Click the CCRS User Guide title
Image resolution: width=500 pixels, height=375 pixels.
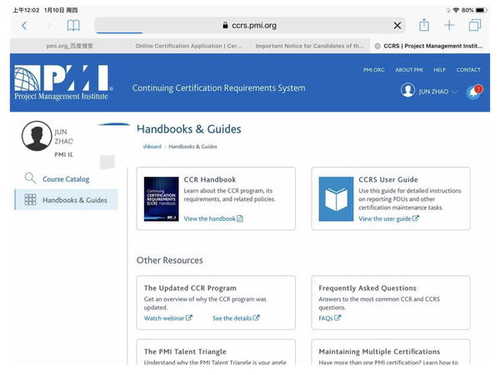pos(388,179)
